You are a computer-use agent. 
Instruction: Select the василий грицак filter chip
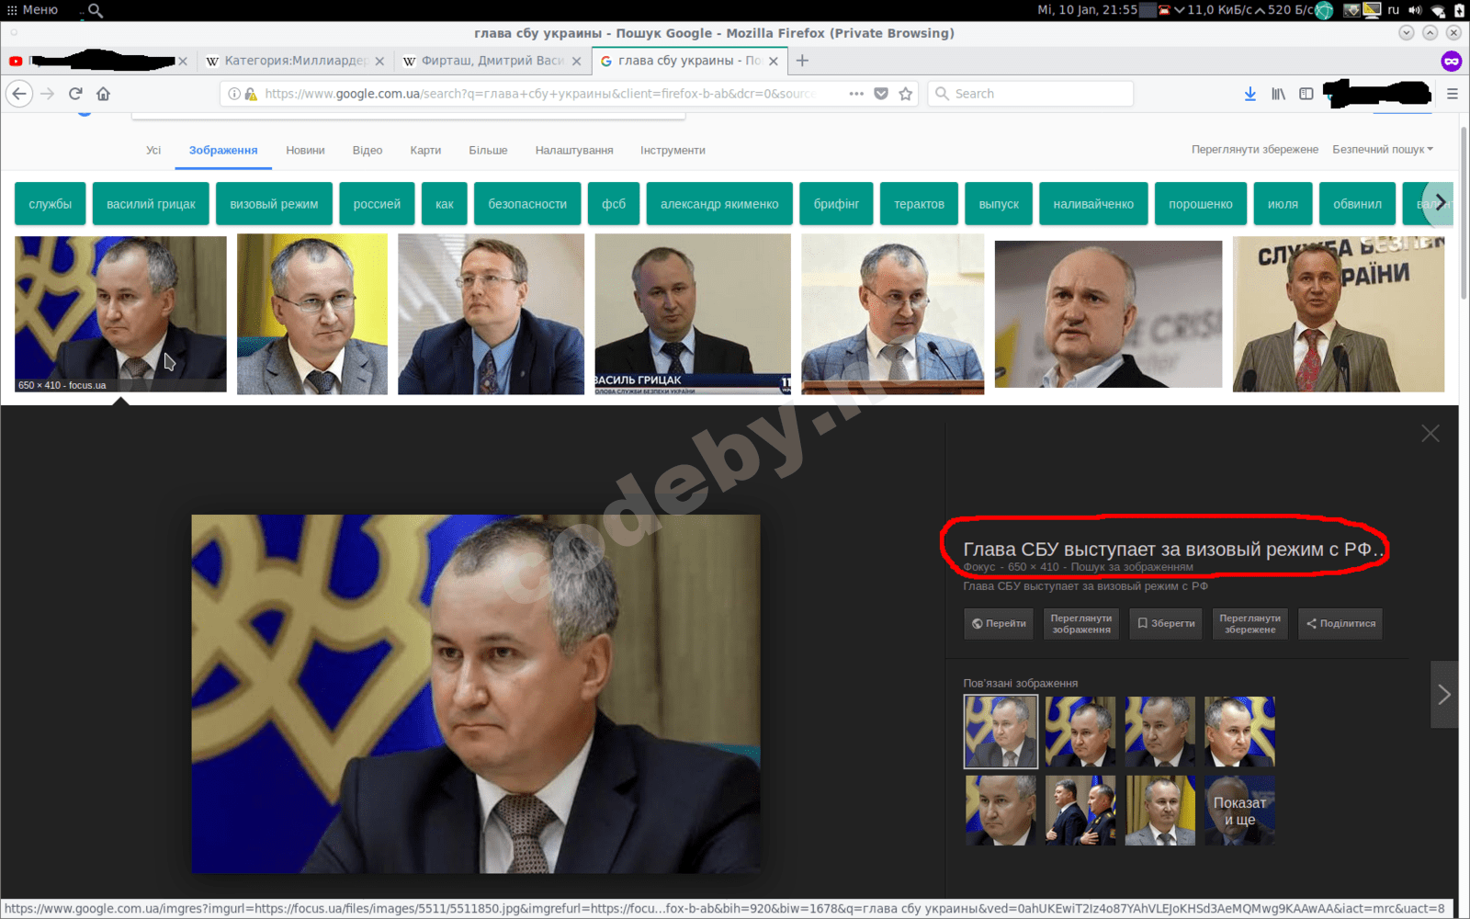[x=151, y=204]
